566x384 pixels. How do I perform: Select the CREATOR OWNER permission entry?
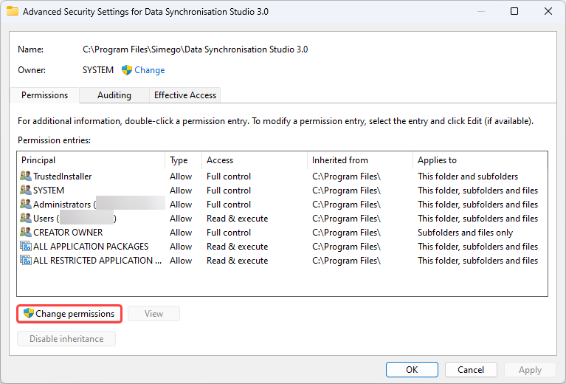click(282, 233)
